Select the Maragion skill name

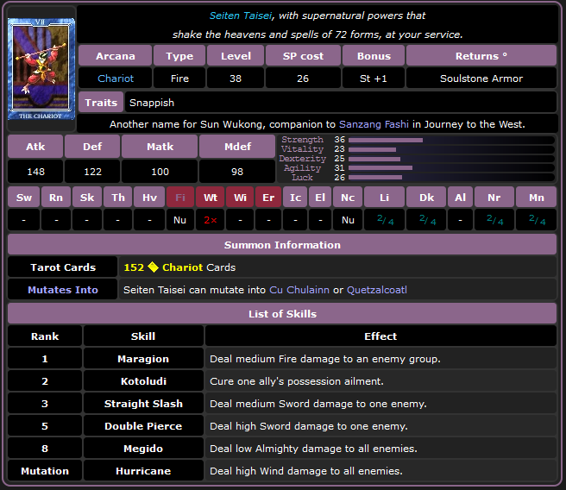143,359
